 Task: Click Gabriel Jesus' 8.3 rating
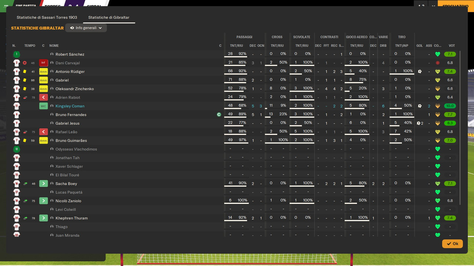point(450,123)
